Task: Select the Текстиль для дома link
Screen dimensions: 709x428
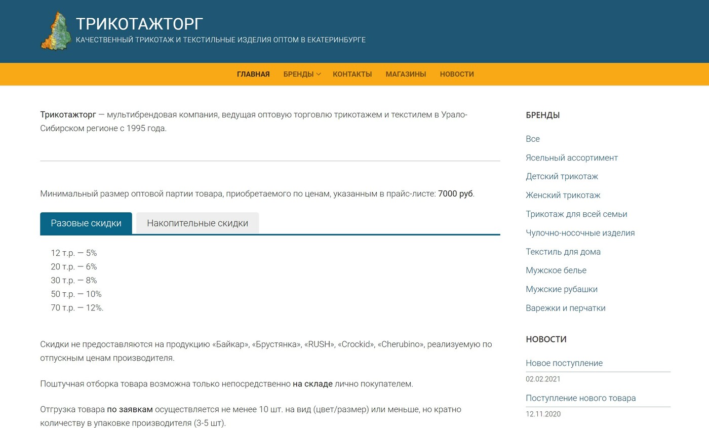Action: (563, 251)
